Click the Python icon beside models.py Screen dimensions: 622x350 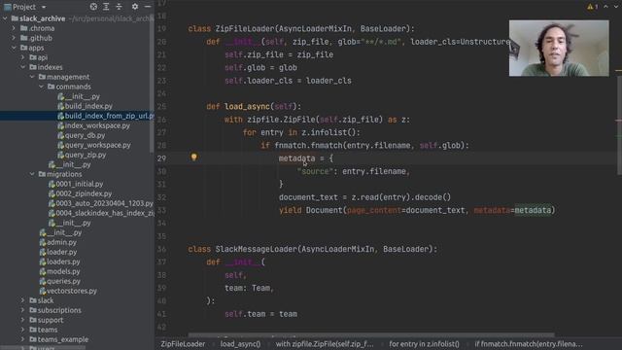point(43,271)
